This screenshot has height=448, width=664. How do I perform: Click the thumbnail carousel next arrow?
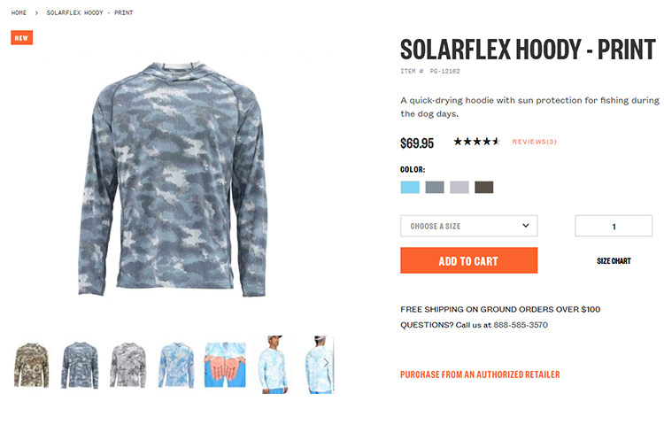[326, 363]
